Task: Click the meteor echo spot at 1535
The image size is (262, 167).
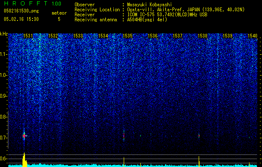Action: pos(124,136)
